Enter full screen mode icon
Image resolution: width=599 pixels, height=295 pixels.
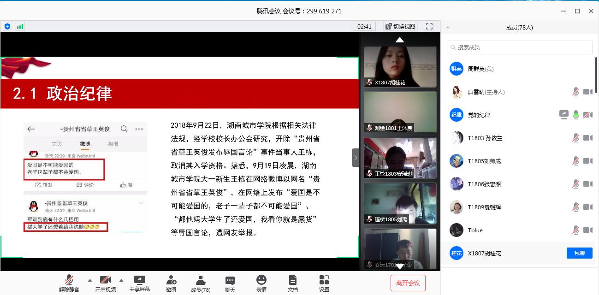point(429,26)
